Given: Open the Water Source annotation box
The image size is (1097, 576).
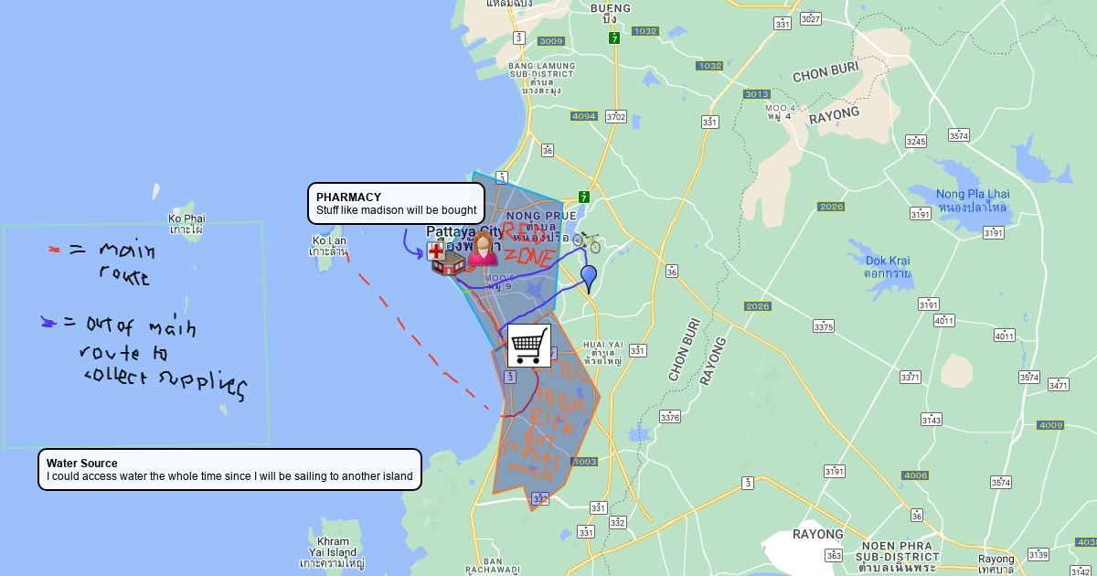Looking at the screenshot, I should (229, 469).
